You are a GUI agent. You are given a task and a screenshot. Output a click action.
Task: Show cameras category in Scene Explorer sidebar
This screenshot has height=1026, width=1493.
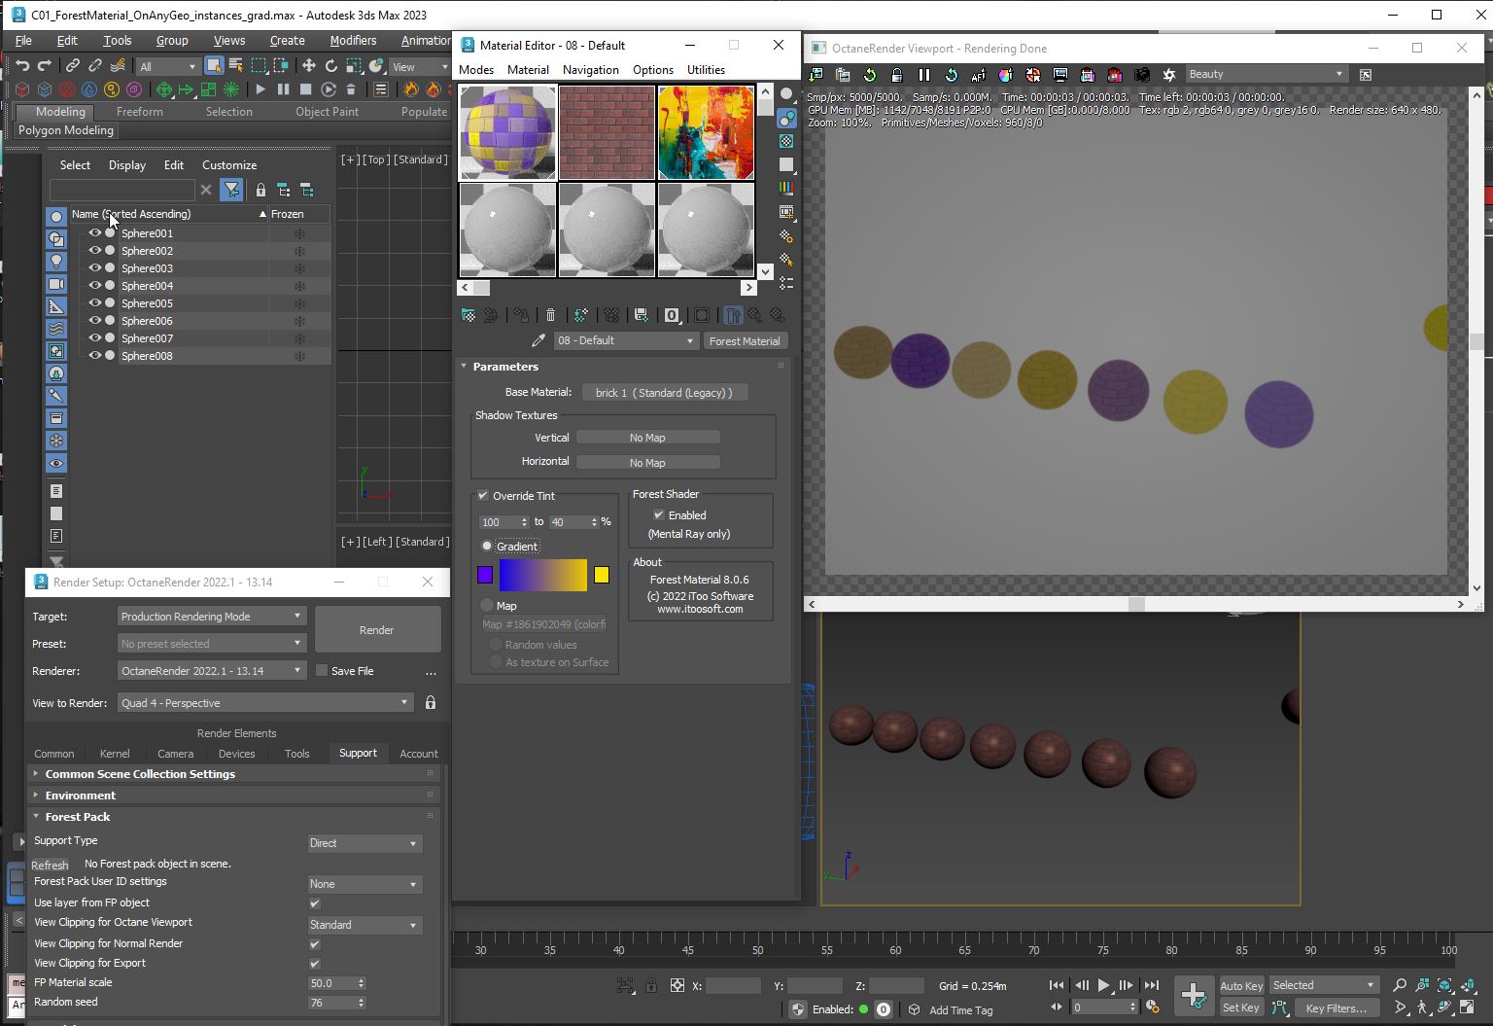(56, 284)
